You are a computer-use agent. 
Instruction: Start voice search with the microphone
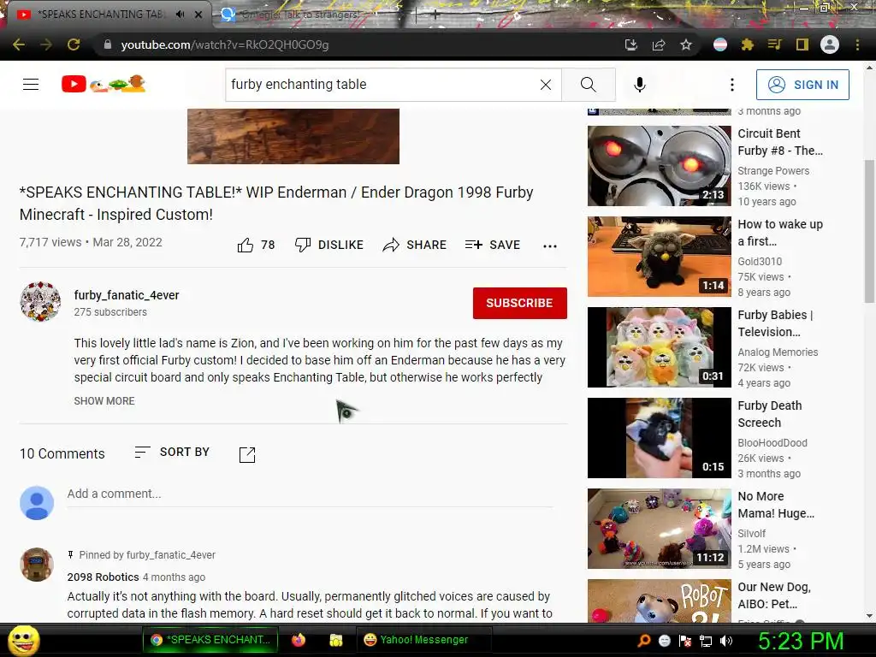click(x=640, y=85)
